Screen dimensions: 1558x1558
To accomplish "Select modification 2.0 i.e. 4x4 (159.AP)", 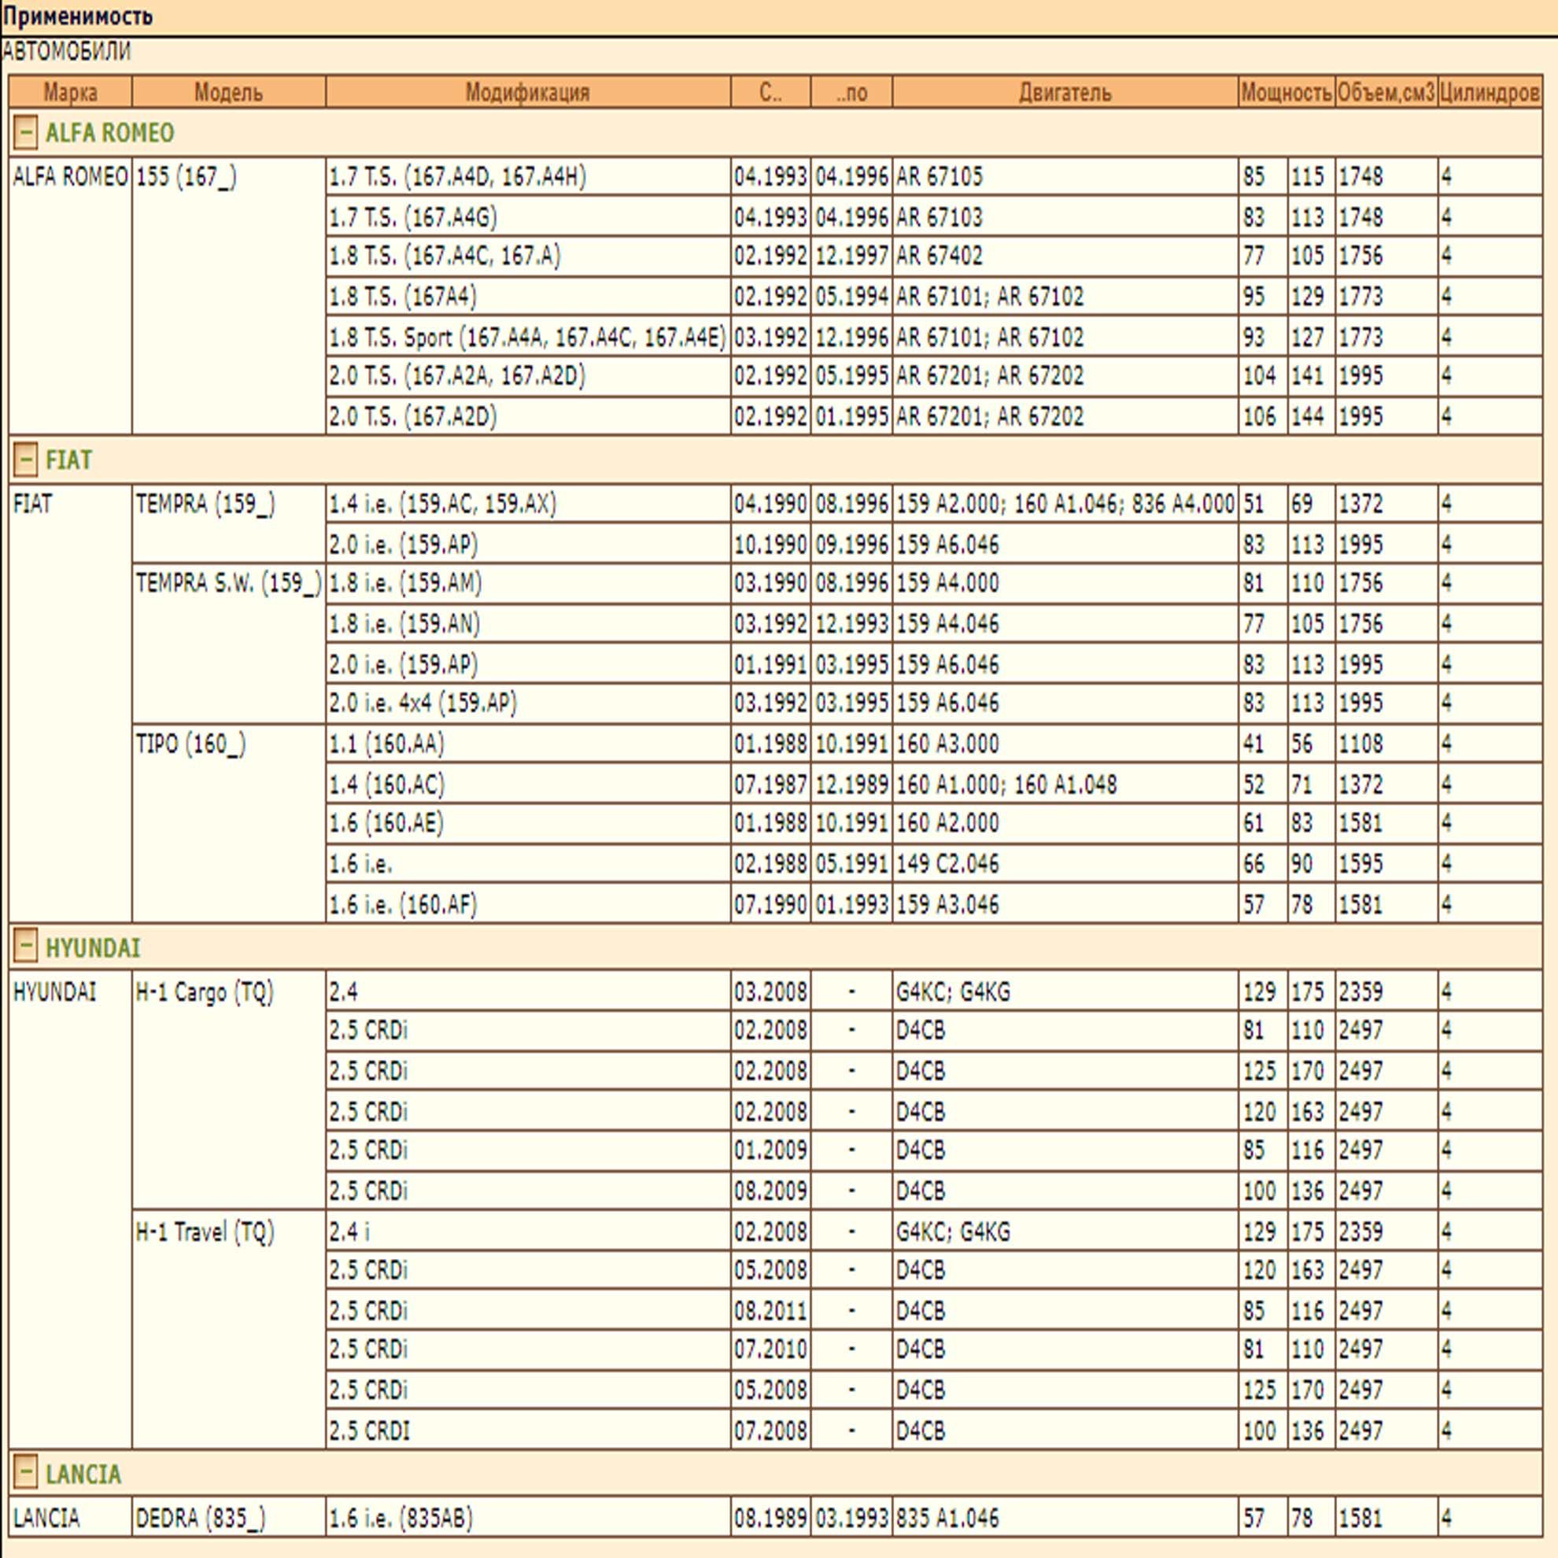I will (x=423, y=703).
